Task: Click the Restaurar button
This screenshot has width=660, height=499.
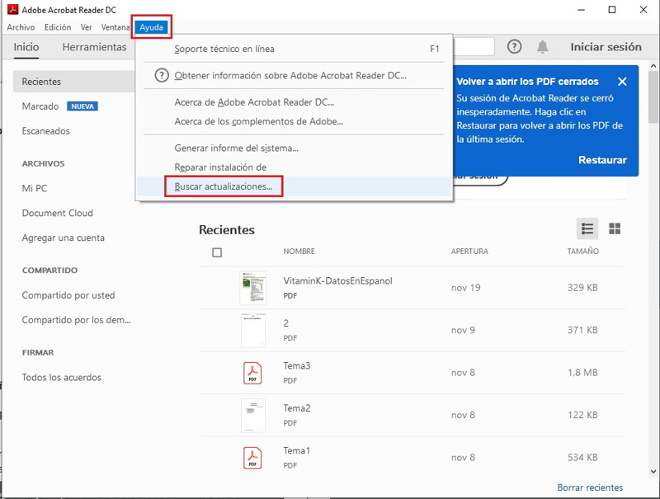Action: point(602,160)
